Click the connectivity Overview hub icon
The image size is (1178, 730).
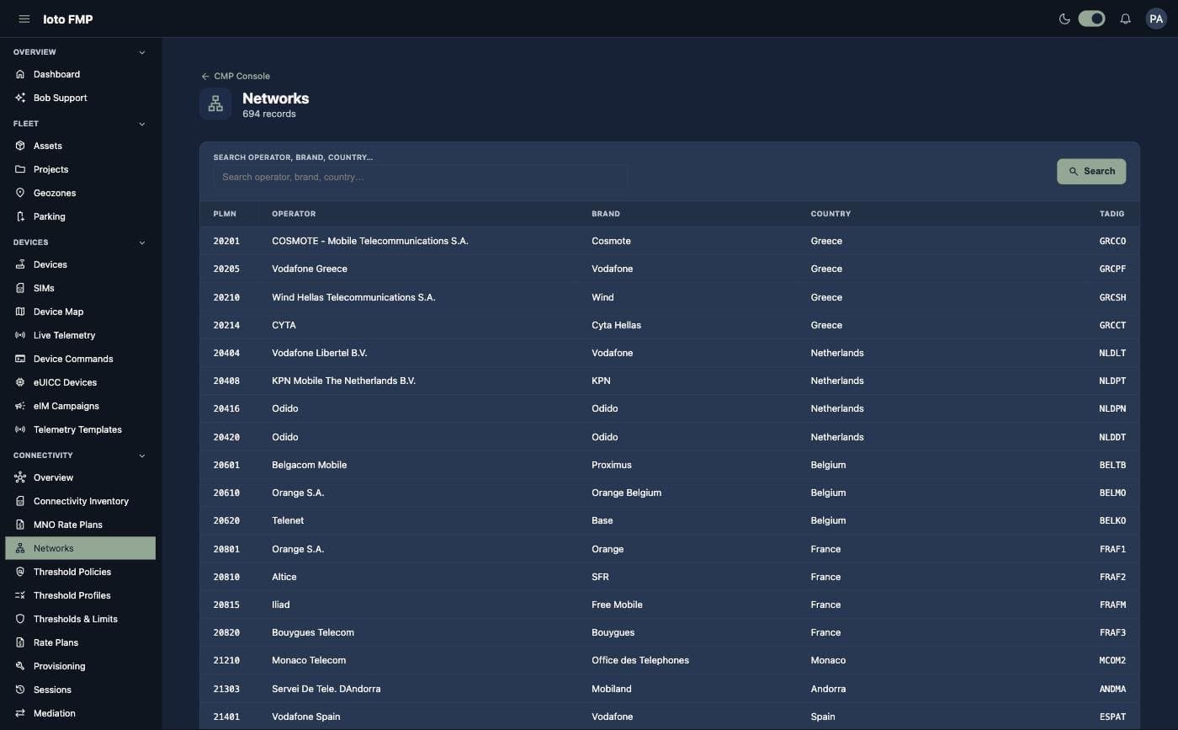tap(20, 477)
